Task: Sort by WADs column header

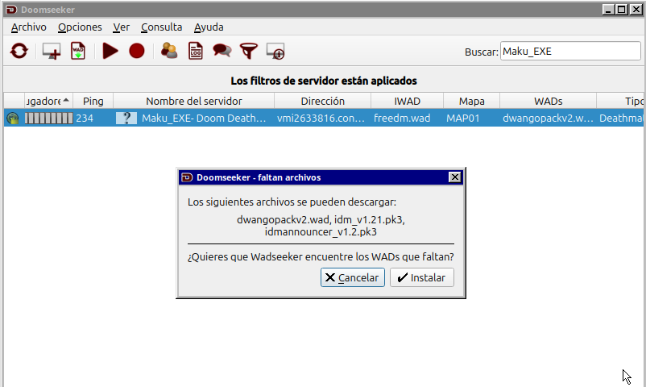Action: 548,101
